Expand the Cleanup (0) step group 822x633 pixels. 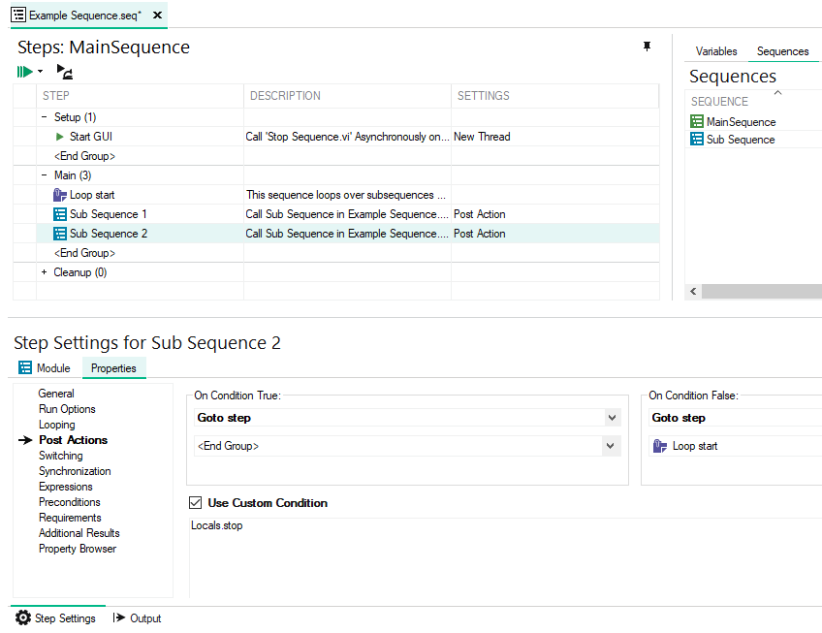click(x=44, y=272)
